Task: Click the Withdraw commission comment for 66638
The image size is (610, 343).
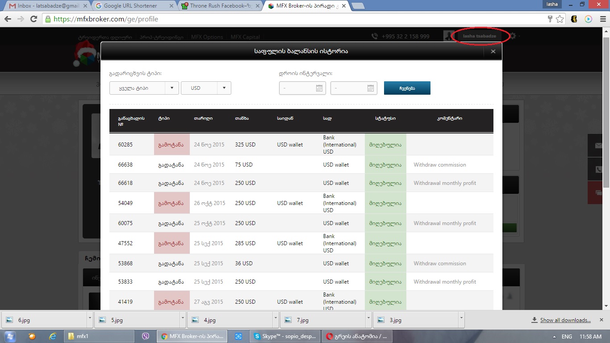Action: (440, 165)
